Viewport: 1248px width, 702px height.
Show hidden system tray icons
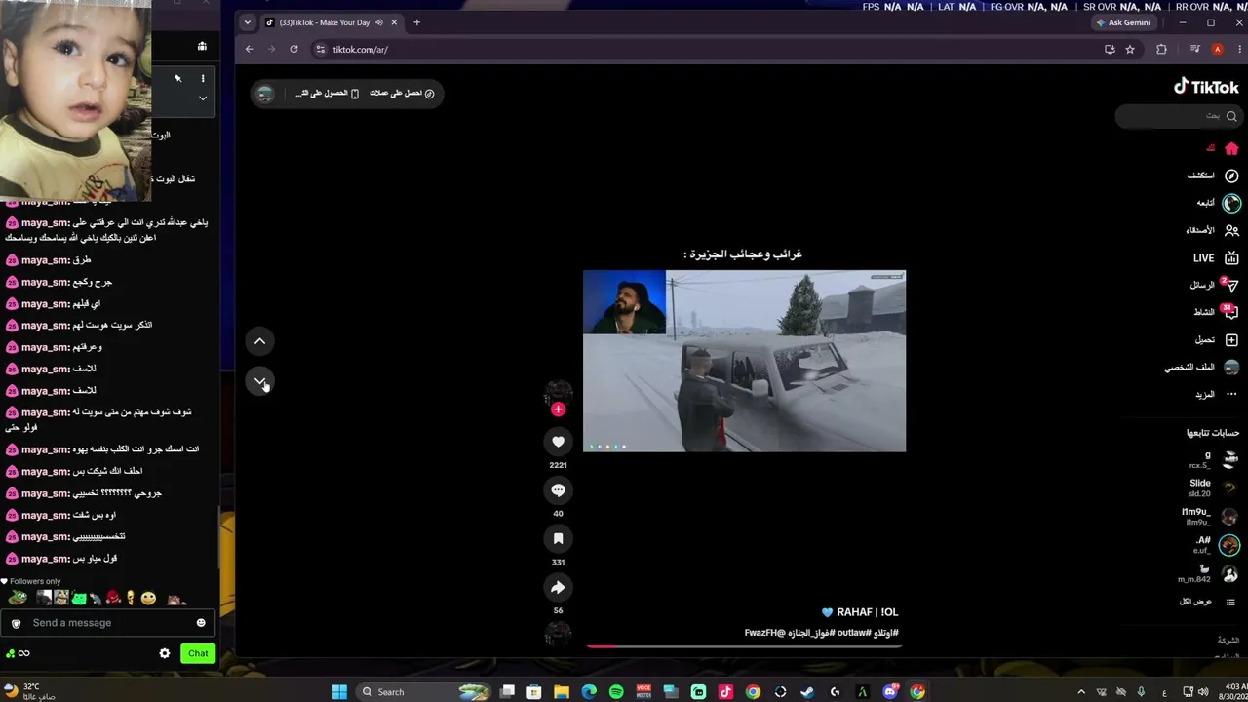tap(1080, 692)
